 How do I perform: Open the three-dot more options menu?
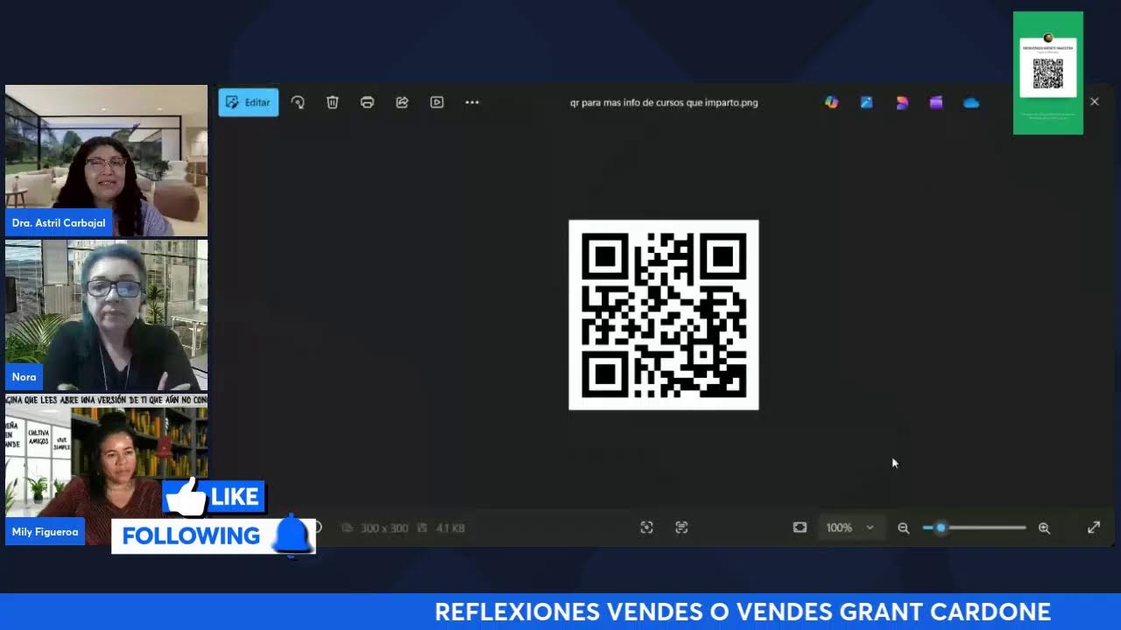[472, 102]
